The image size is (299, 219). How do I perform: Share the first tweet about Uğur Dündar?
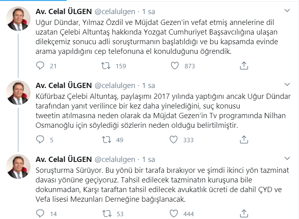(x=244, y=65)
